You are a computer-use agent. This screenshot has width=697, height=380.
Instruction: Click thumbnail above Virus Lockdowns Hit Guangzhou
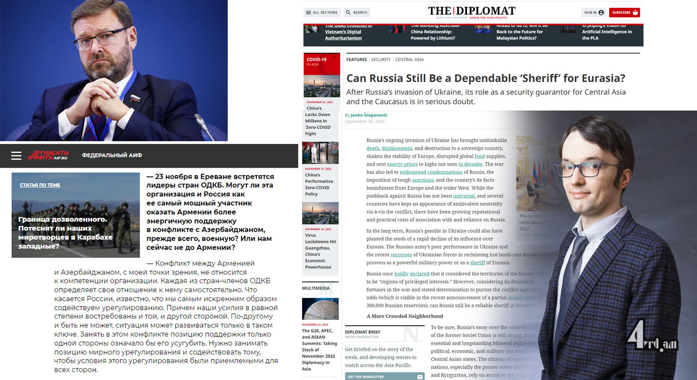coord(321,213)
